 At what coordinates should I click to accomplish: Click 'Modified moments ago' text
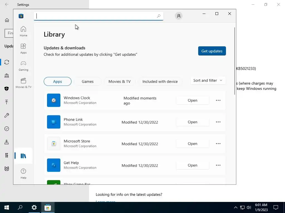[x=140, y=100]
